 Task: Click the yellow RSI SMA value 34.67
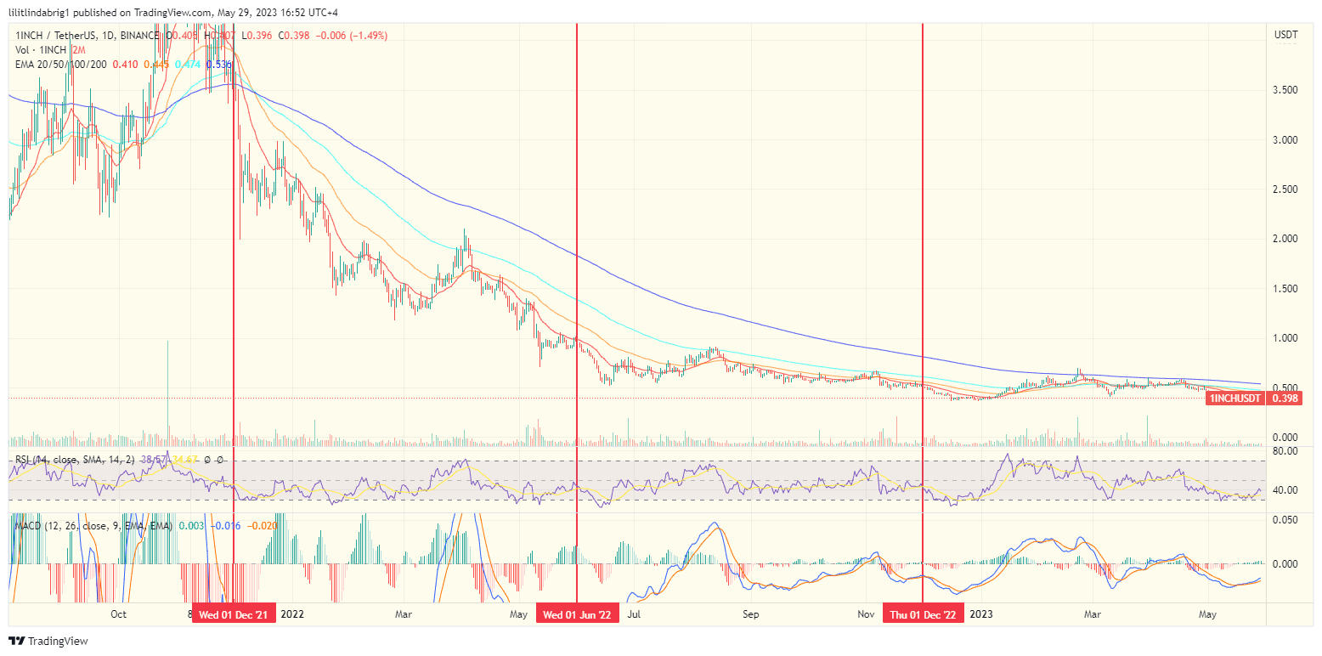click(184, 460)
